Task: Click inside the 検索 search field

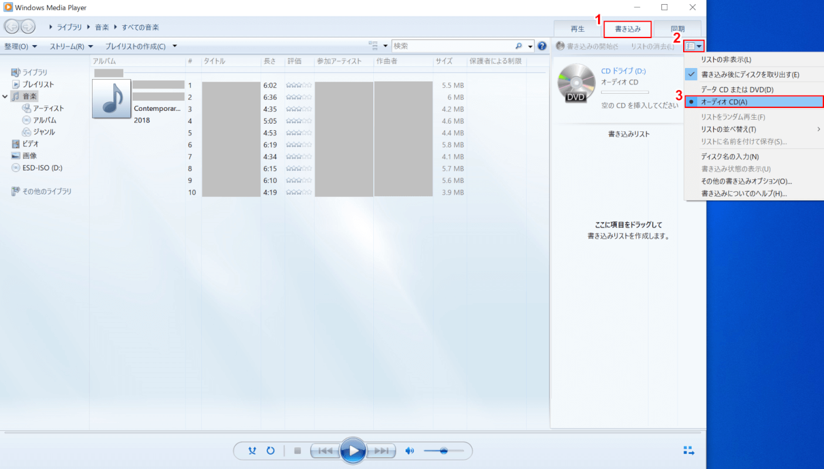Action: tap(452, 46)
